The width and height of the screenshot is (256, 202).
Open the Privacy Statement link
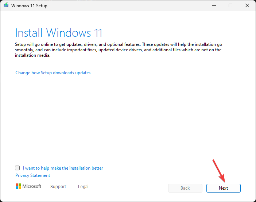33,175
